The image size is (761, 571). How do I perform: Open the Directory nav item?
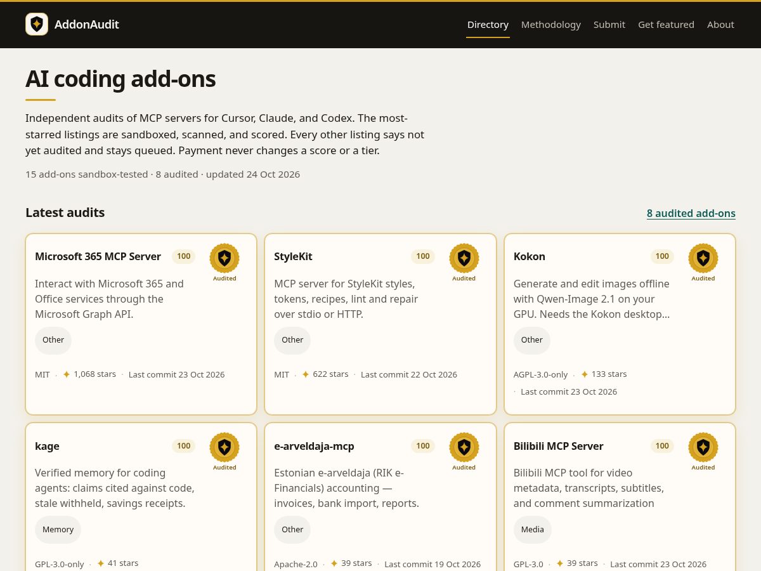tap(488, 24)
